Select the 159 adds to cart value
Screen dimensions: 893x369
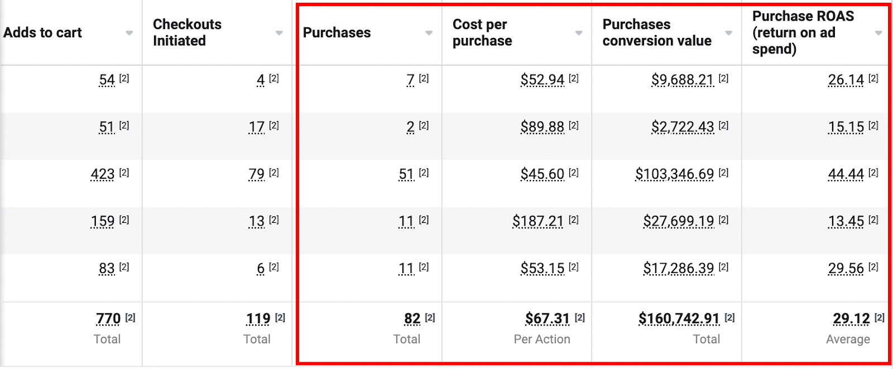pyautogui.click(x=103, y=222)
